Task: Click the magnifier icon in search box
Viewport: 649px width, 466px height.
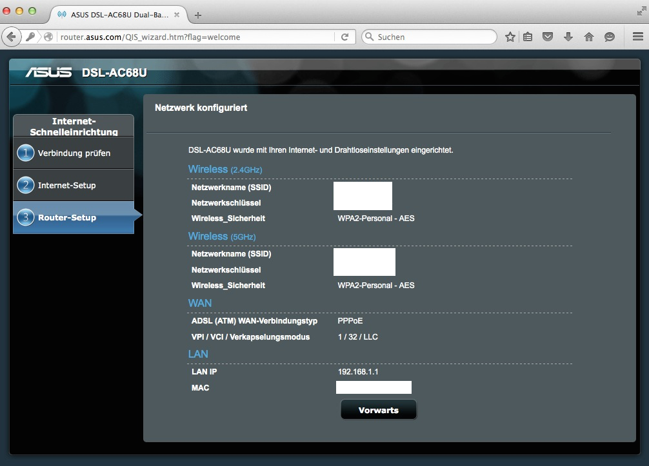Action: coord(369,37)
